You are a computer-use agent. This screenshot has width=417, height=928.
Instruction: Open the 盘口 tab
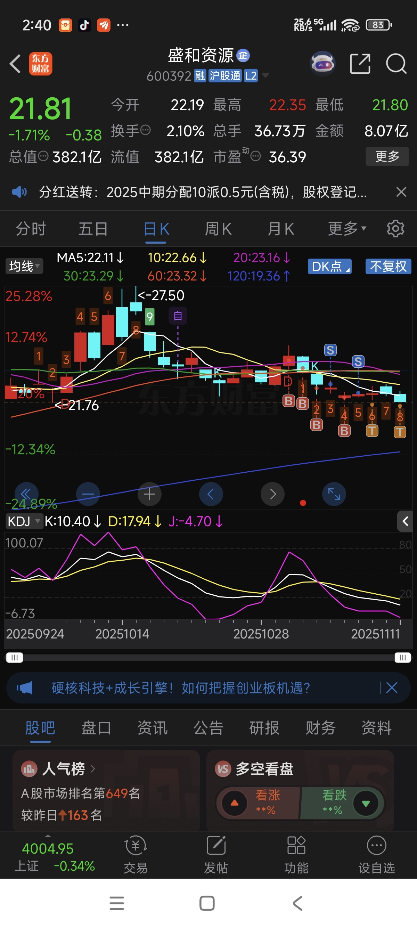(96, 727)
